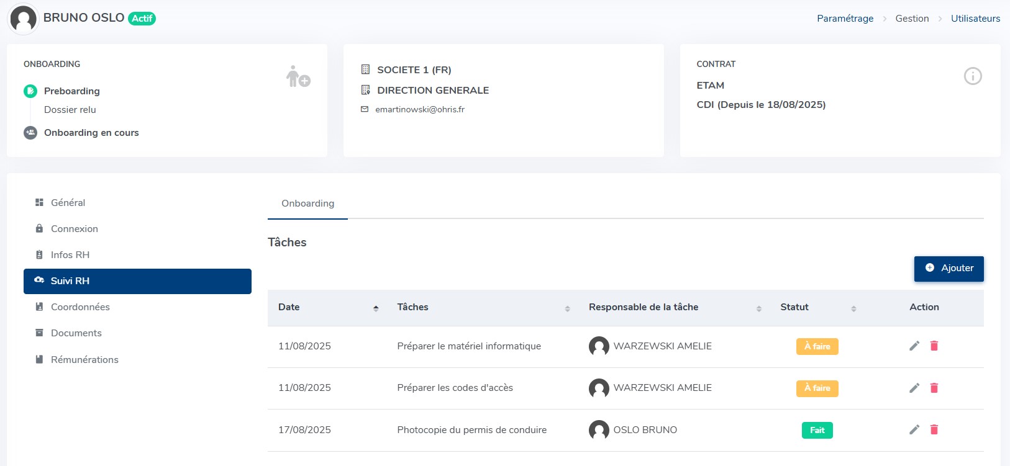
Task: Click Préparer les codes d'accès task text
Action: (x=455, y=388)
